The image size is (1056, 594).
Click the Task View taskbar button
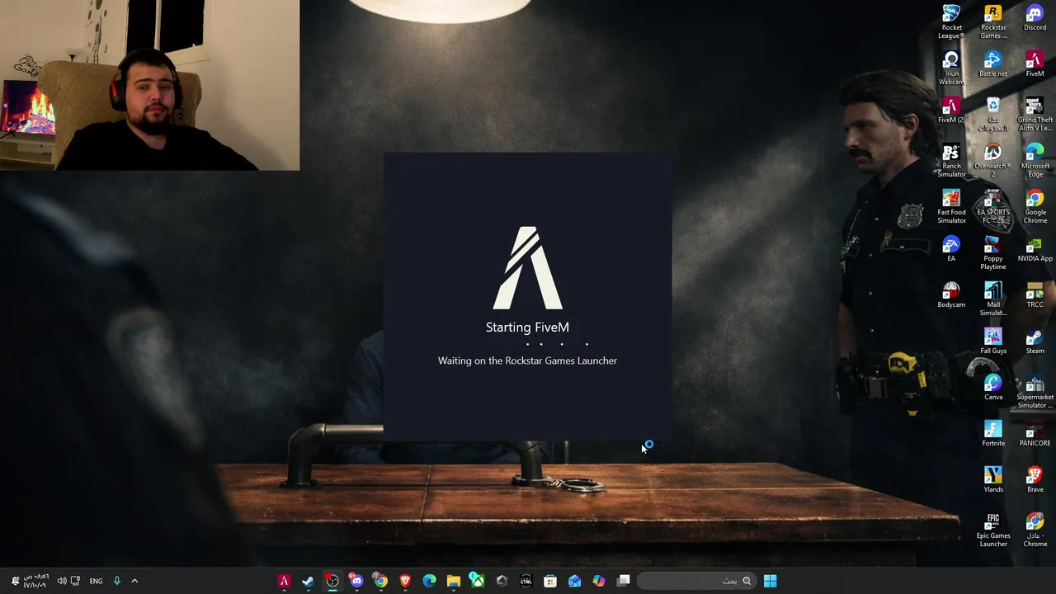tap(624, 581)
